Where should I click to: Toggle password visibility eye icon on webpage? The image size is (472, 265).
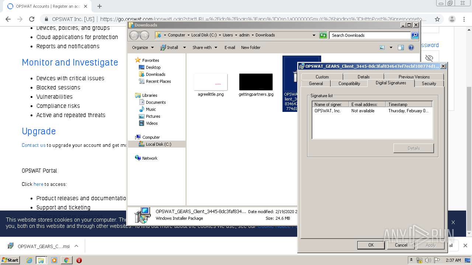click(429, 58)
